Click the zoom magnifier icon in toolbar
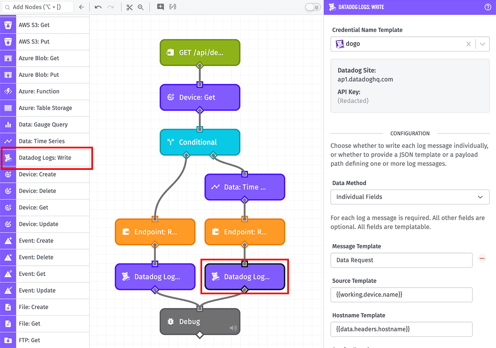Viewport: 496px width, 348px height. coord(141,7)
